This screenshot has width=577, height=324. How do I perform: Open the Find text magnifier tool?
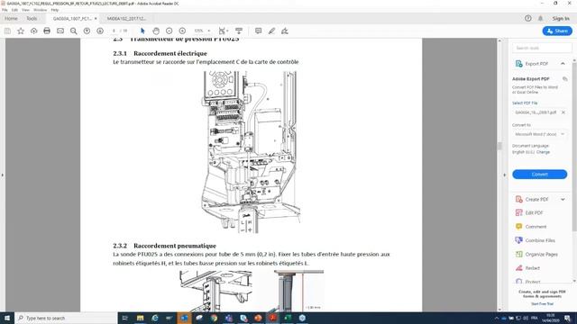click(x=74, y=31)
